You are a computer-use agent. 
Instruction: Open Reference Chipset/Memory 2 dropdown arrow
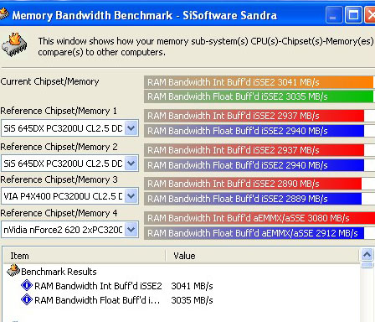coord(131,164)
